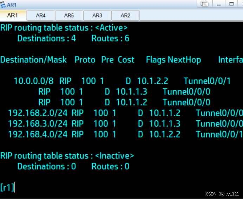Image resolution: width=243 pixels, height=199 pixels.
Task: Click NextHop 10.1.1.3 in second RIP row
Action: (x=132, y=92)
